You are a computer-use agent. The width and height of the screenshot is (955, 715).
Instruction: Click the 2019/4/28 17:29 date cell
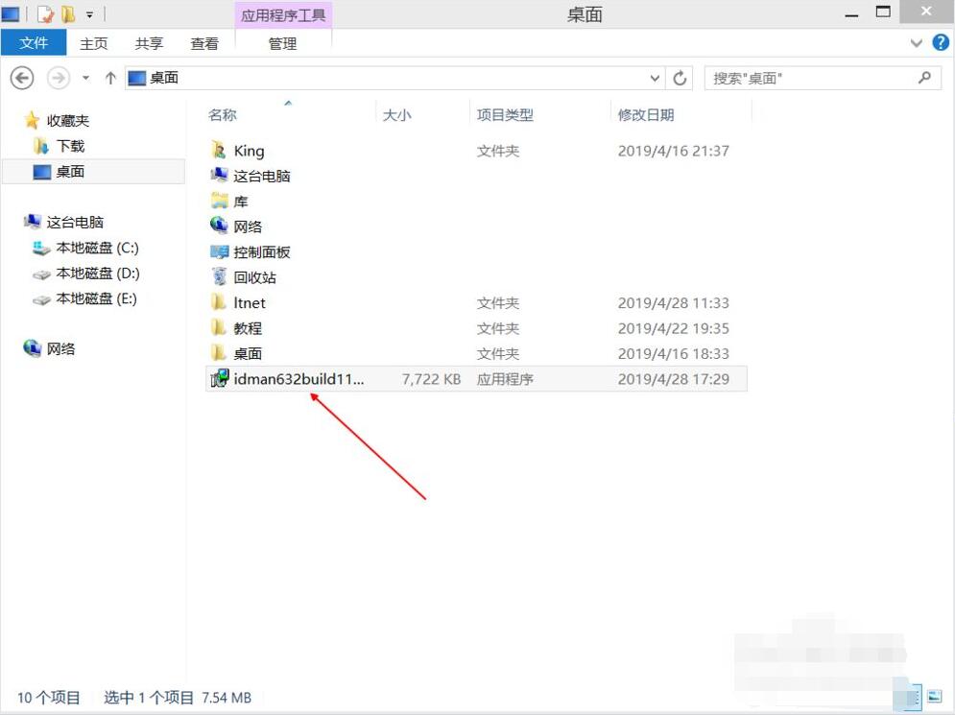coord(674,379)
